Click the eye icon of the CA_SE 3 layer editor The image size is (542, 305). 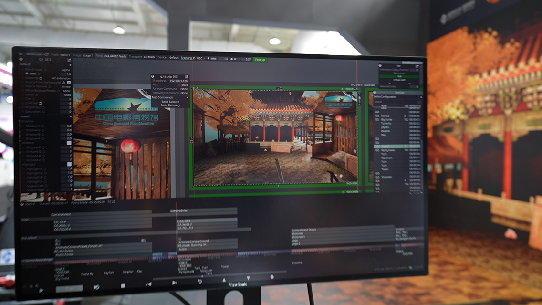tap(21, 59)
